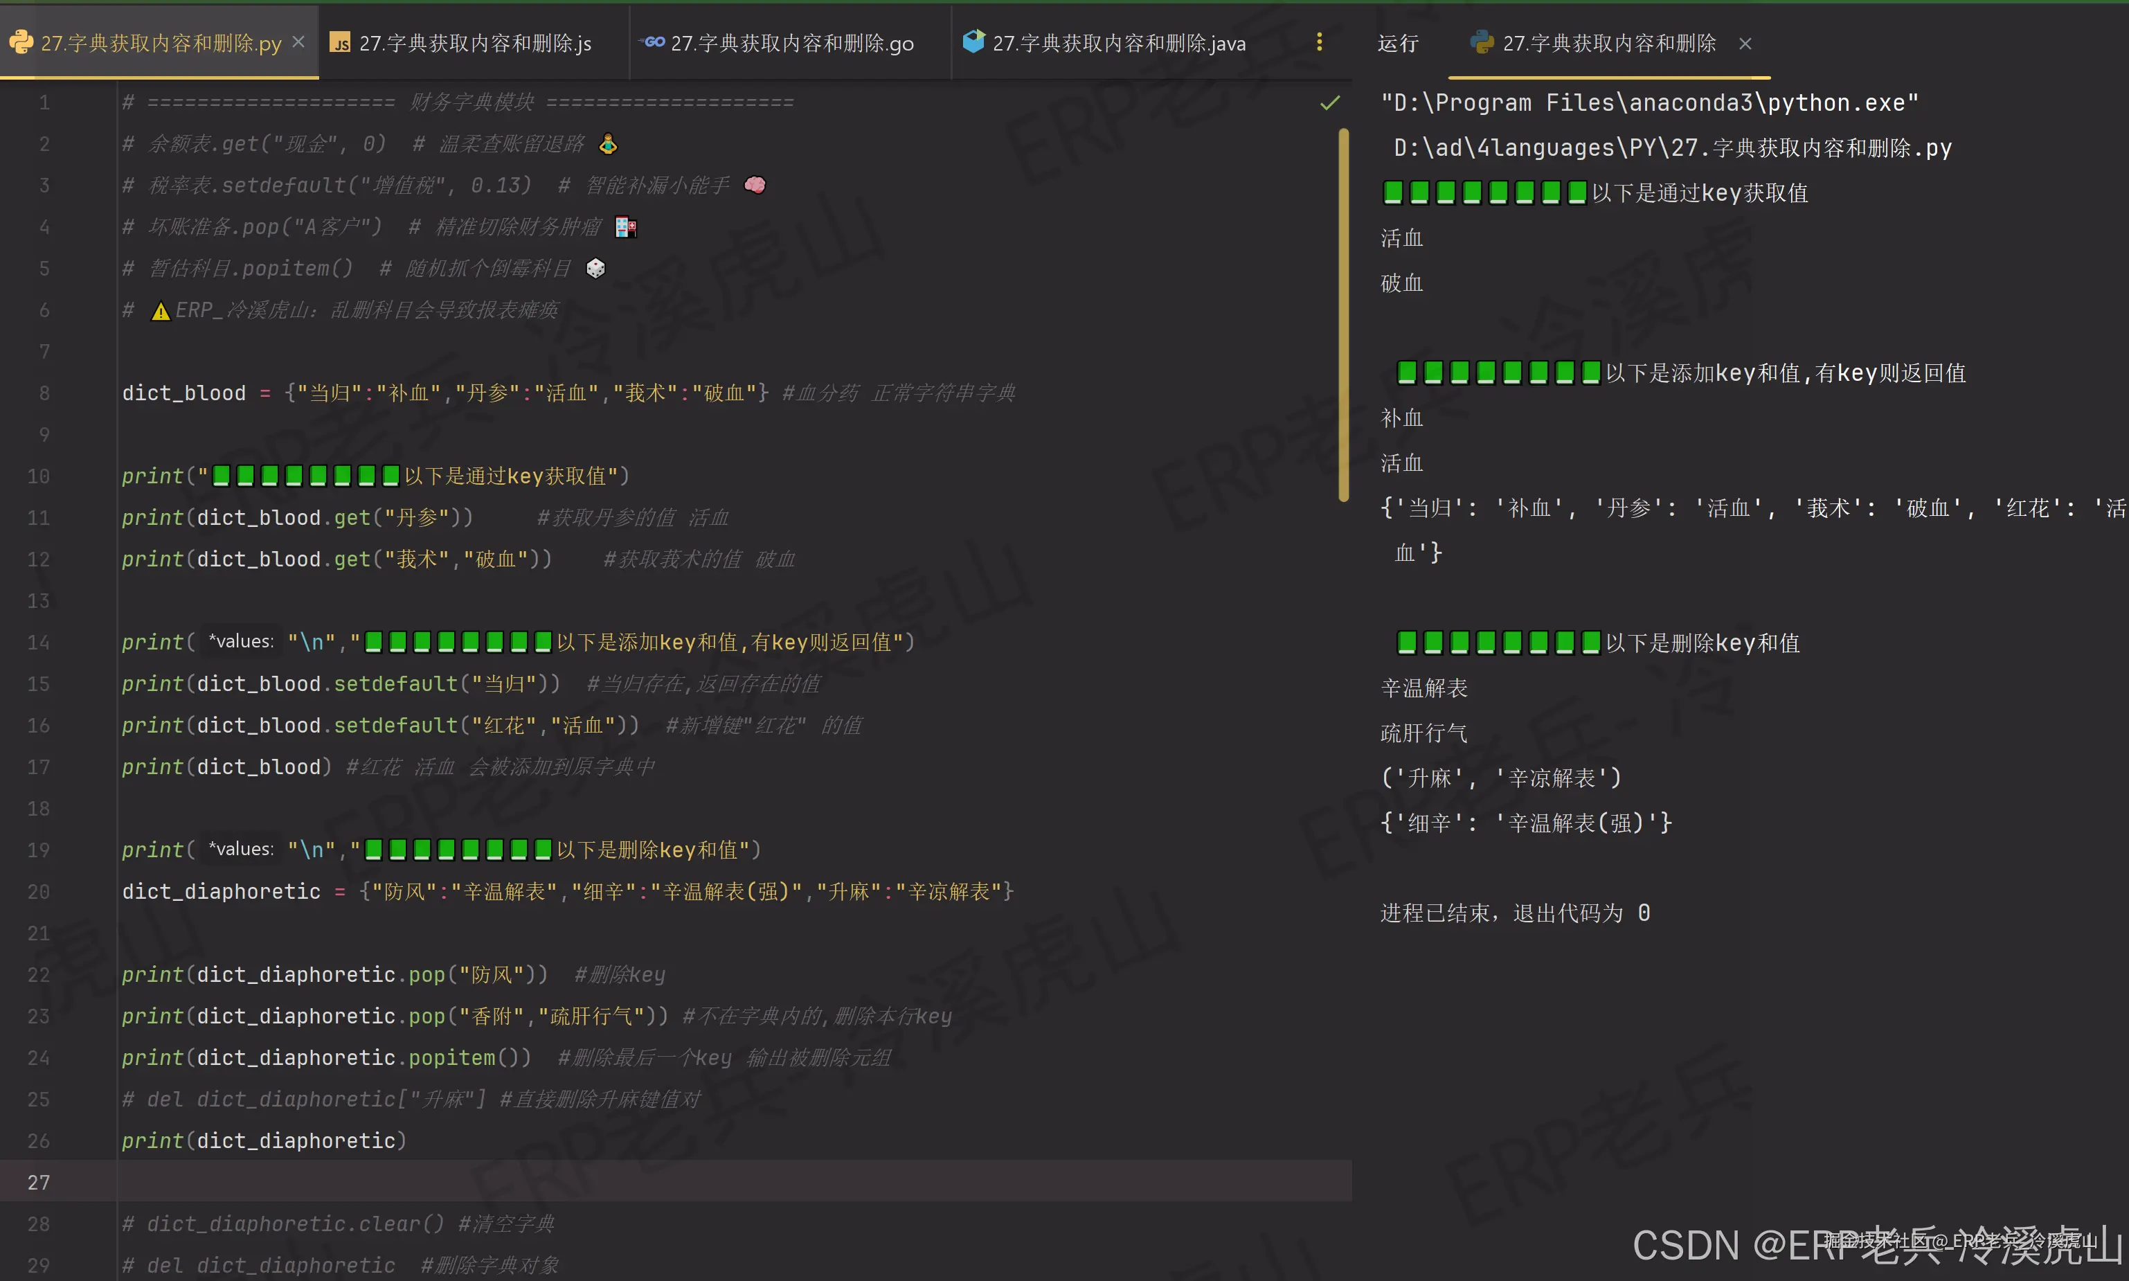Click the *values: inlay hint on line 14

tap(241, 641)
